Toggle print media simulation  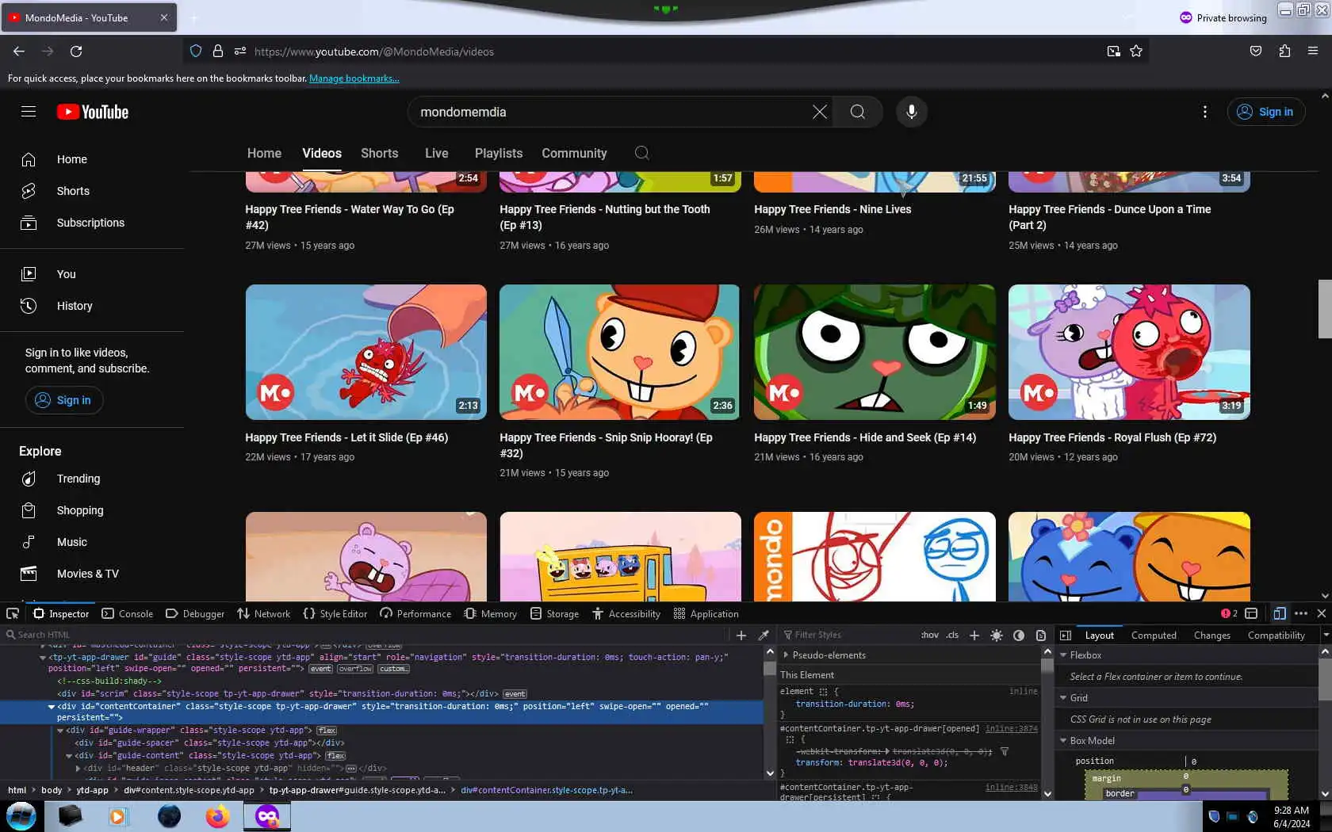[1041, 635]
